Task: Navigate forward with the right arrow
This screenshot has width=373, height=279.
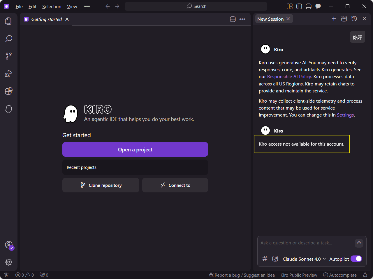Action: [x=117, y=6]
